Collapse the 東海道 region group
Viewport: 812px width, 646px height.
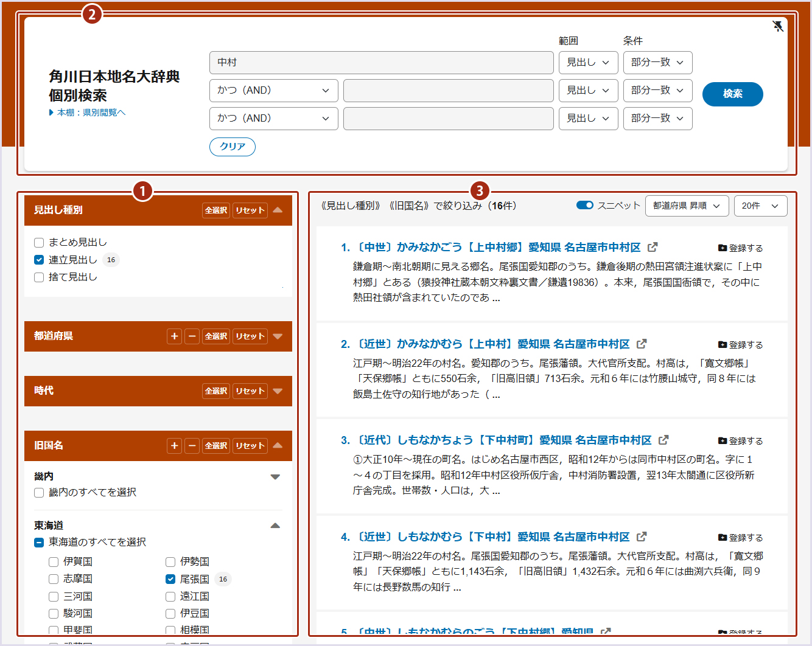(x=275, y=526)
